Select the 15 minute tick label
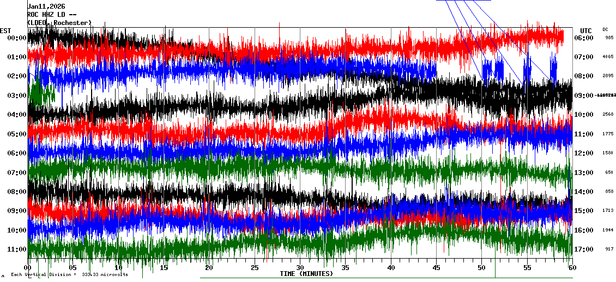Screen dimensions: 616x282 [164, 268]
